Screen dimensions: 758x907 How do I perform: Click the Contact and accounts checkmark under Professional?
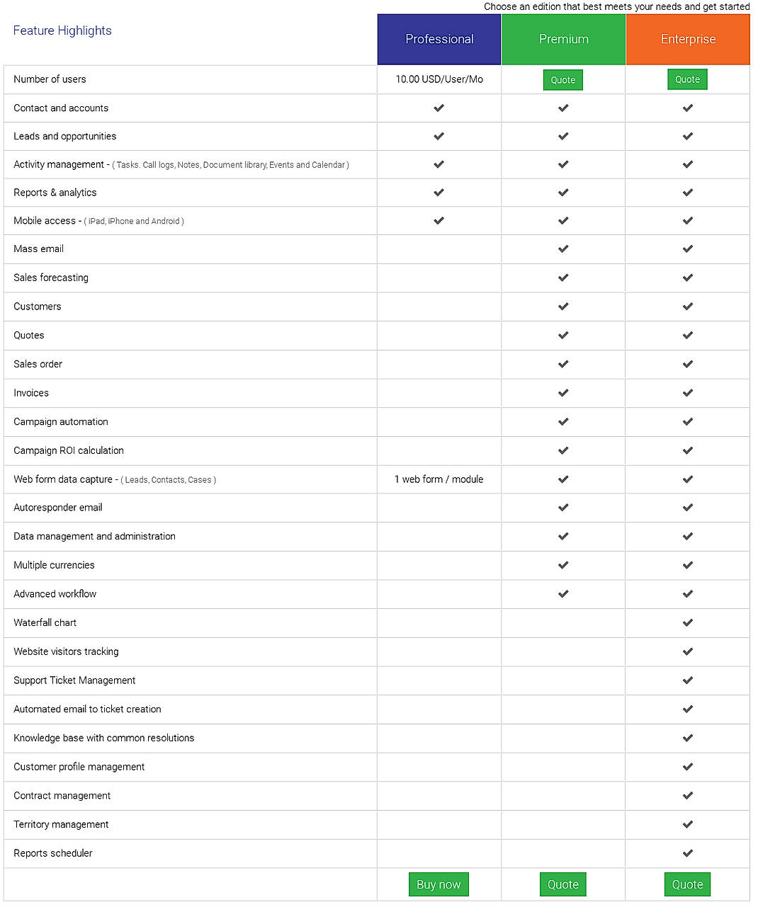pyautogui.click(x=439, y=108)
